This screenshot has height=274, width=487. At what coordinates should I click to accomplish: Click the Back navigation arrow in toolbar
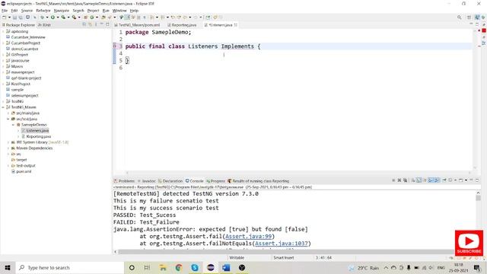[185, 18]
